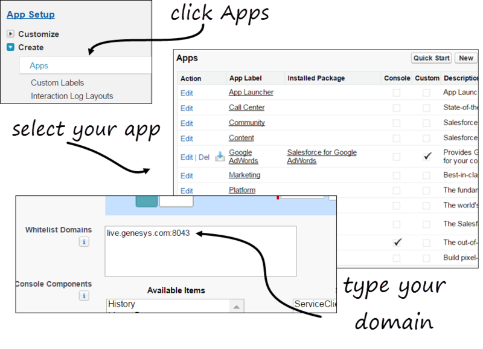Open the App Setup link

30,15
